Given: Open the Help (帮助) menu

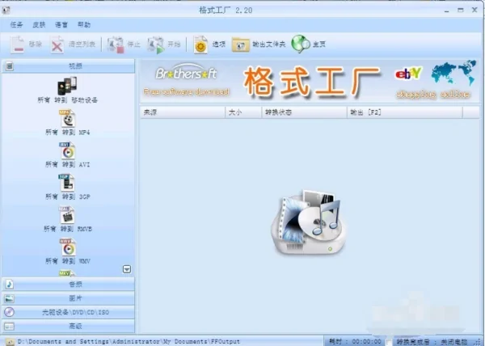Looking at the screenshot, I should coord(84,25).
